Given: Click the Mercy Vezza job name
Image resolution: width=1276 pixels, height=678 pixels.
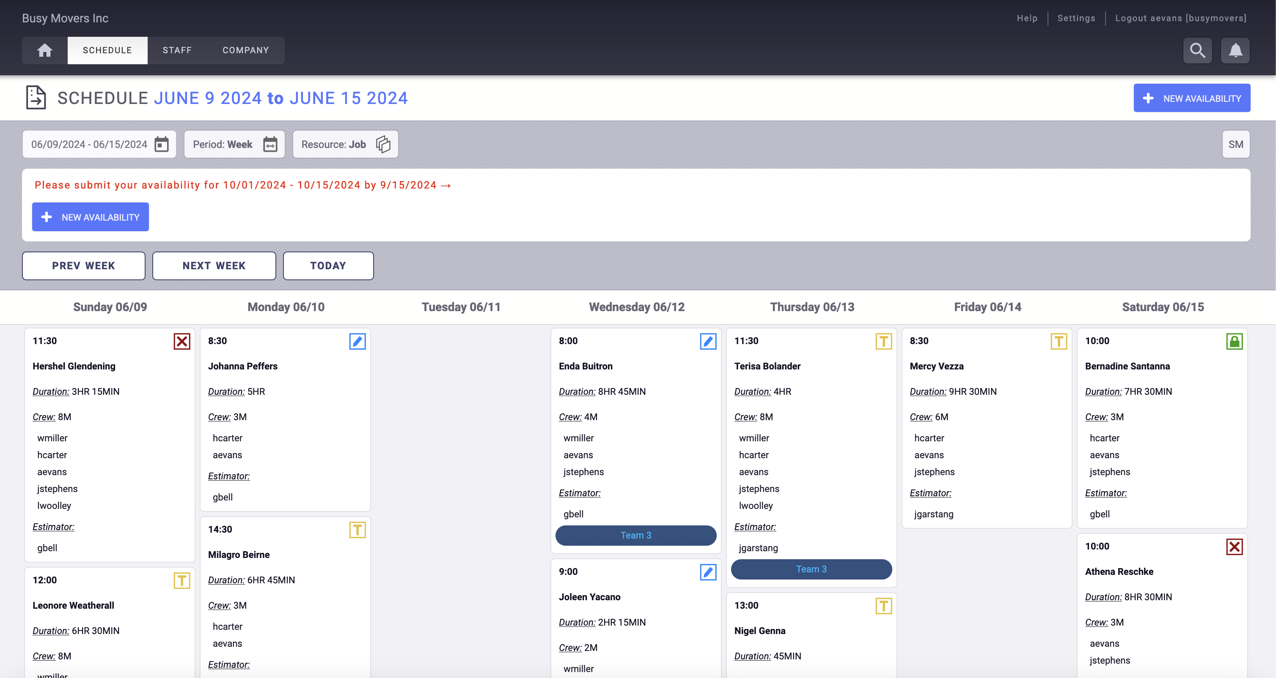Looking at the screenshot, I should pyautogui.click(x=936, y=366).
